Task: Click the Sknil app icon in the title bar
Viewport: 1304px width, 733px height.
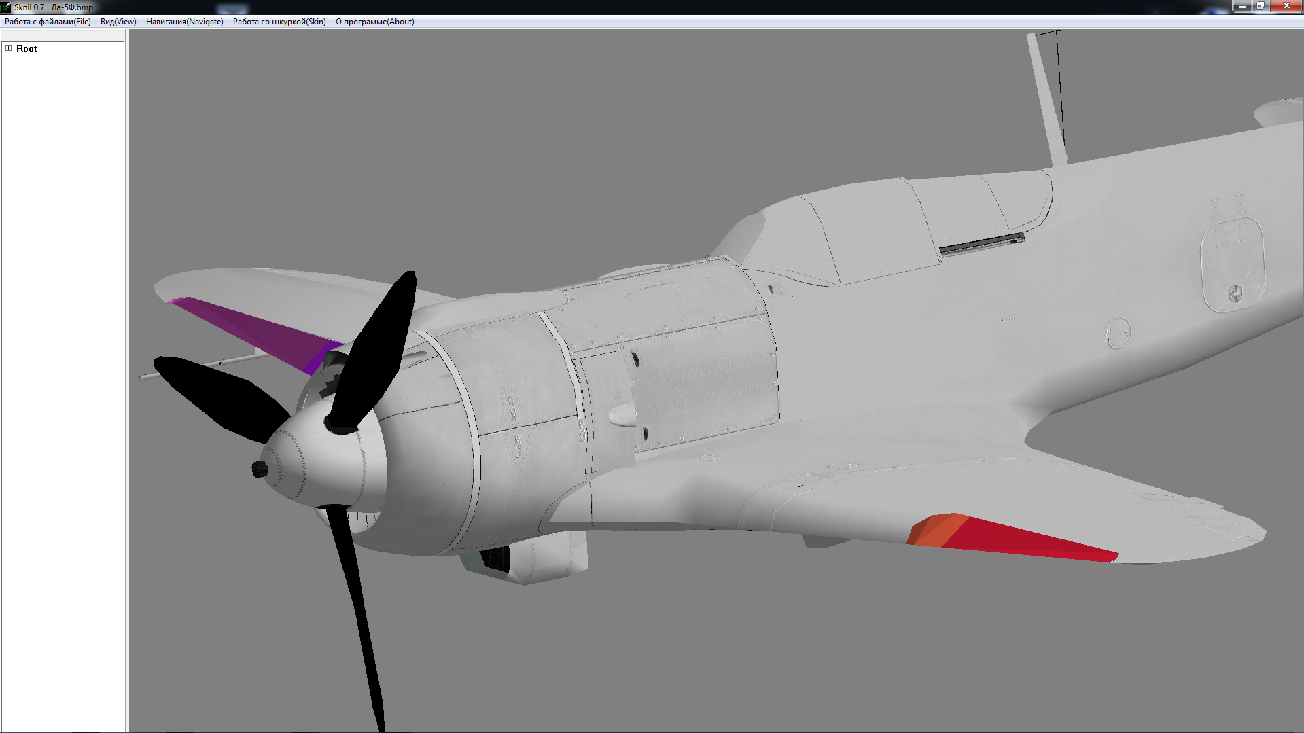Action: [6, 7]
